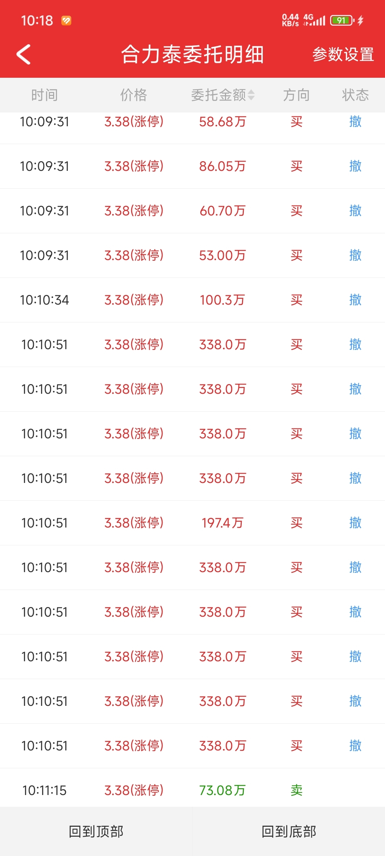Tap 撤 status on the 60.70万 order
385x856 pixels.
coord(355,211)
